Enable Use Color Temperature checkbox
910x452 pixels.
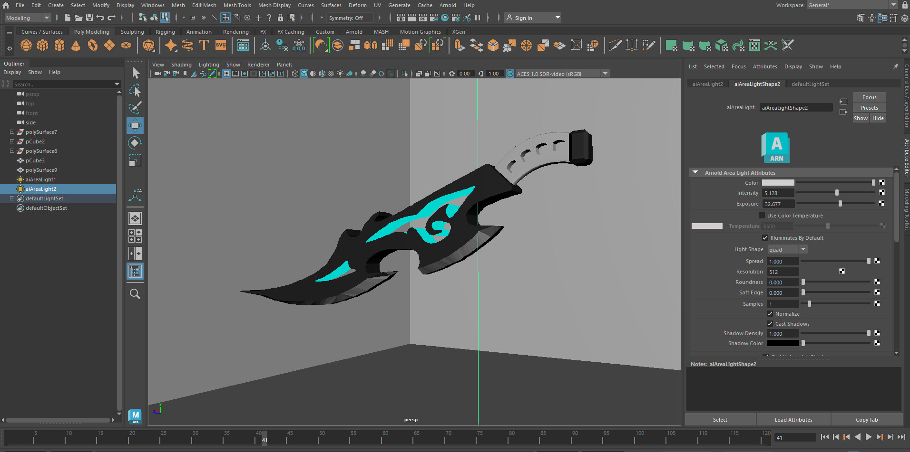pos(762,216)
